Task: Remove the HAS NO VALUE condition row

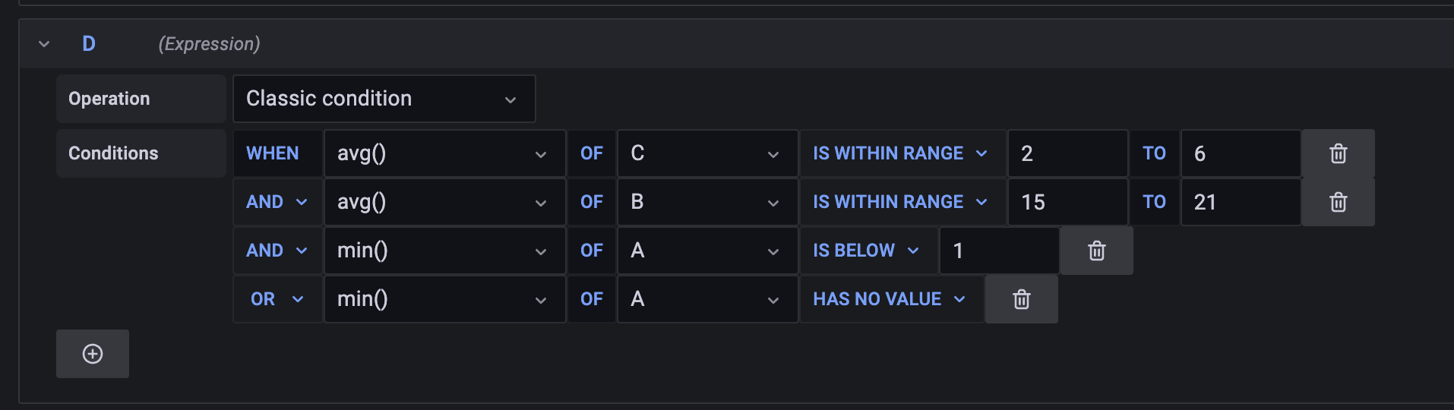Action: click(1021, 299)
